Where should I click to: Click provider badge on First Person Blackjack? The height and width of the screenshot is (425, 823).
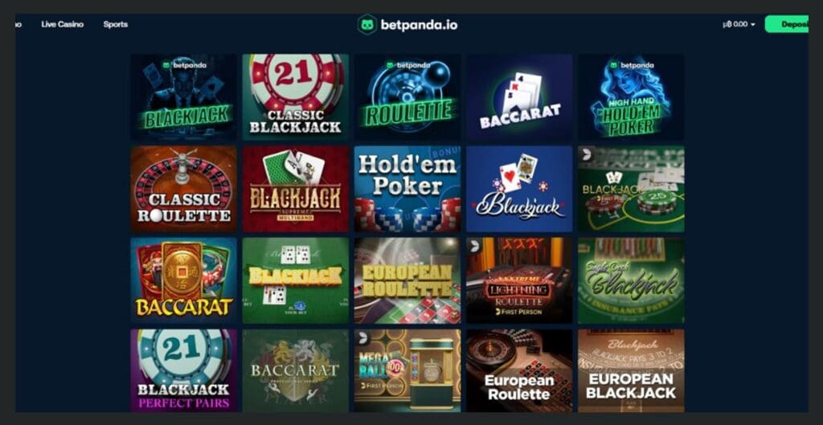click(586, 154)
